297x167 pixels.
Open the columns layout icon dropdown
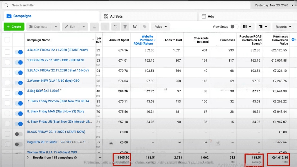click(x=247, y=27)
